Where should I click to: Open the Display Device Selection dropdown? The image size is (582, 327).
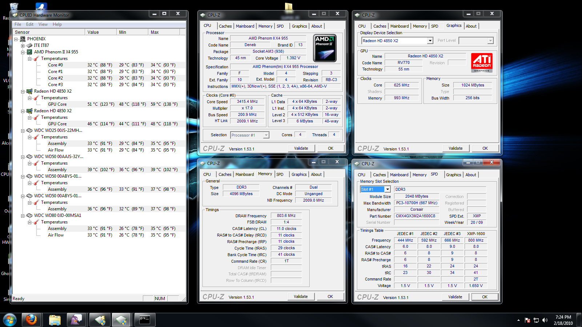(x=430, y=41)
